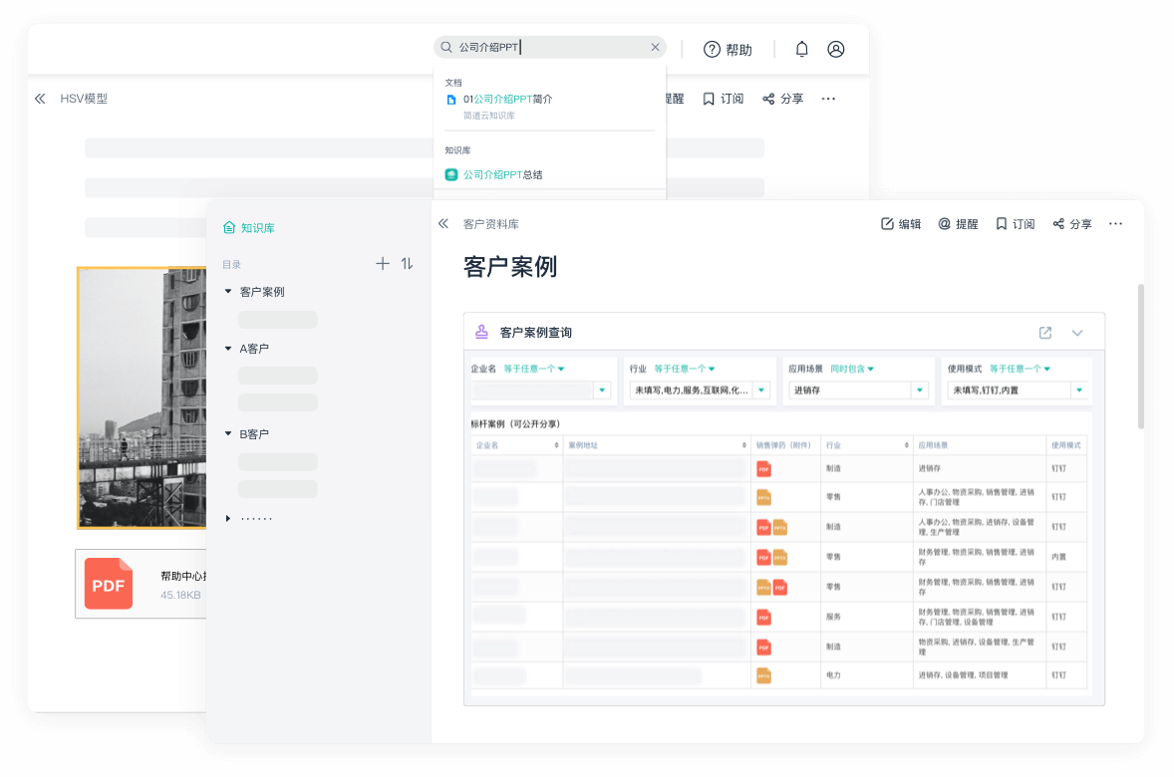Viewport: 1174px width, 777px height.
Task: Click the add plus icon in 目录
Action: point(383,264)
